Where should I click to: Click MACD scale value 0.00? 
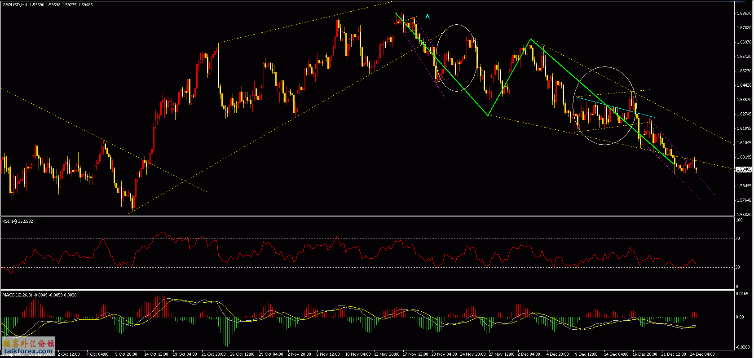pos(740,317)
